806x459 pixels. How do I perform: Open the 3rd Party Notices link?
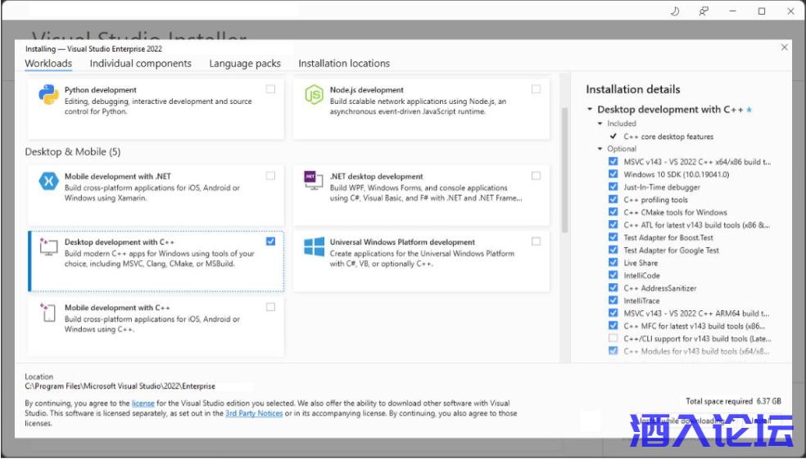pyautogui.click(x=254, y=413)
